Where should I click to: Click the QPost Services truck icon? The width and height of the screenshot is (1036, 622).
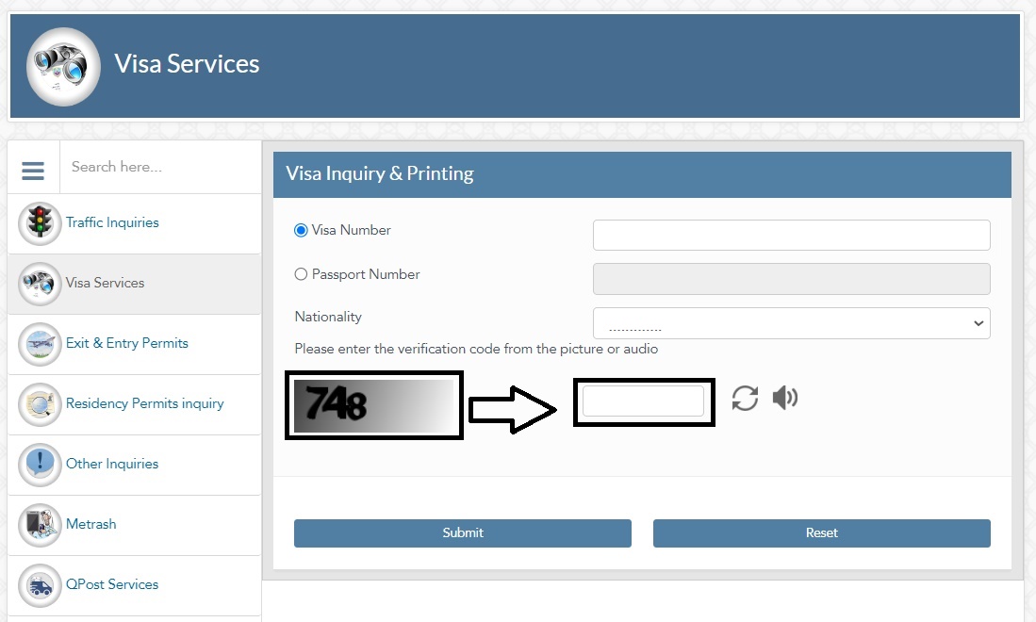click(40, 585)
